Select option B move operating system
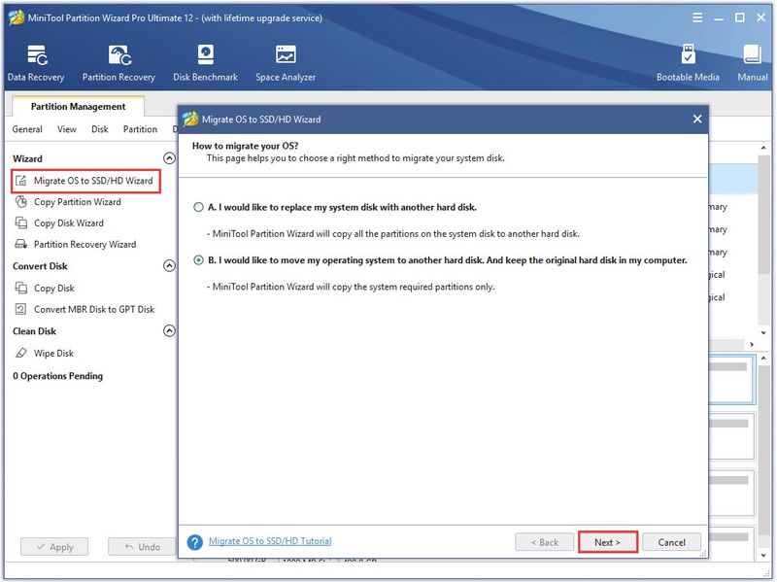 point(198,260)
